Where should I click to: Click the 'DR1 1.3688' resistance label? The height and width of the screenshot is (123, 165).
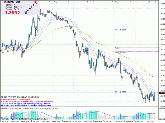121,30
